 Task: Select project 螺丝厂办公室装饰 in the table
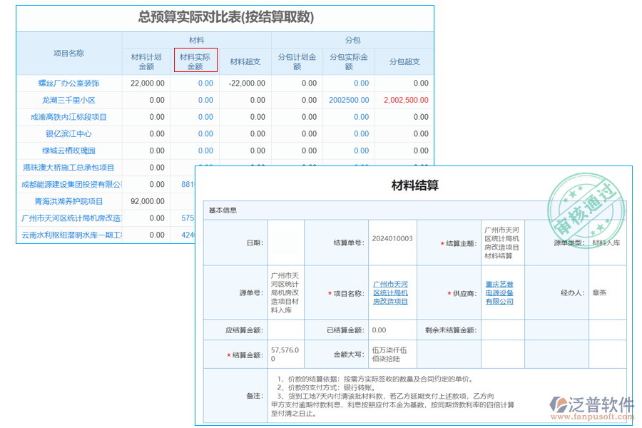click(69, 83)
